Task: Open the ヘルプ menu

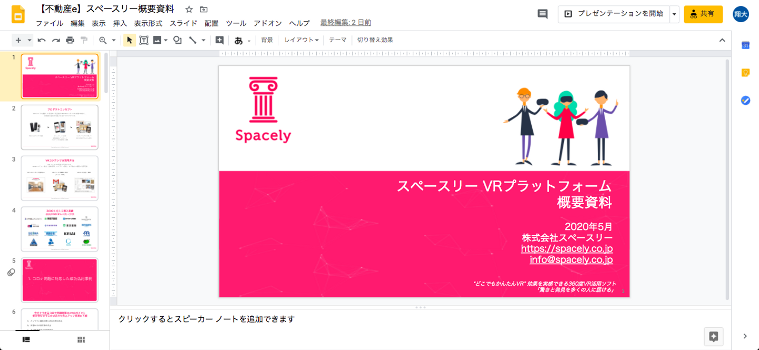Action: coord(299,23)
